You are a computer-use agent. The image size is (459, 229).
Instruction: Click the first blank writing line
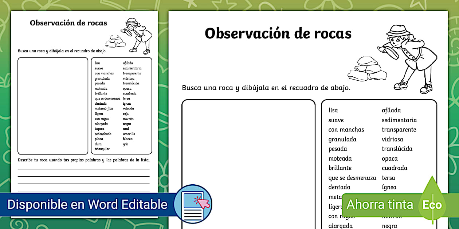pos(84,169)
